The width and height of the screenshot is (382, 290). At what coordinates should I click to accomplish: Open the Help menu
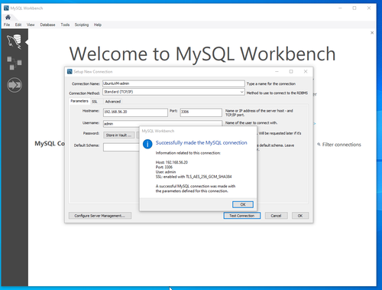[x=98, y=24]
